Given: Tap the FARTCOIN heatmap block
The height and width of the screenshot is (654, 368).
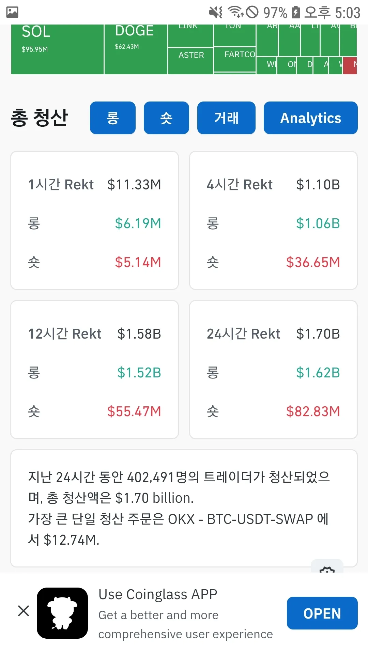Looking at the screenshot, I should point(235,59).
